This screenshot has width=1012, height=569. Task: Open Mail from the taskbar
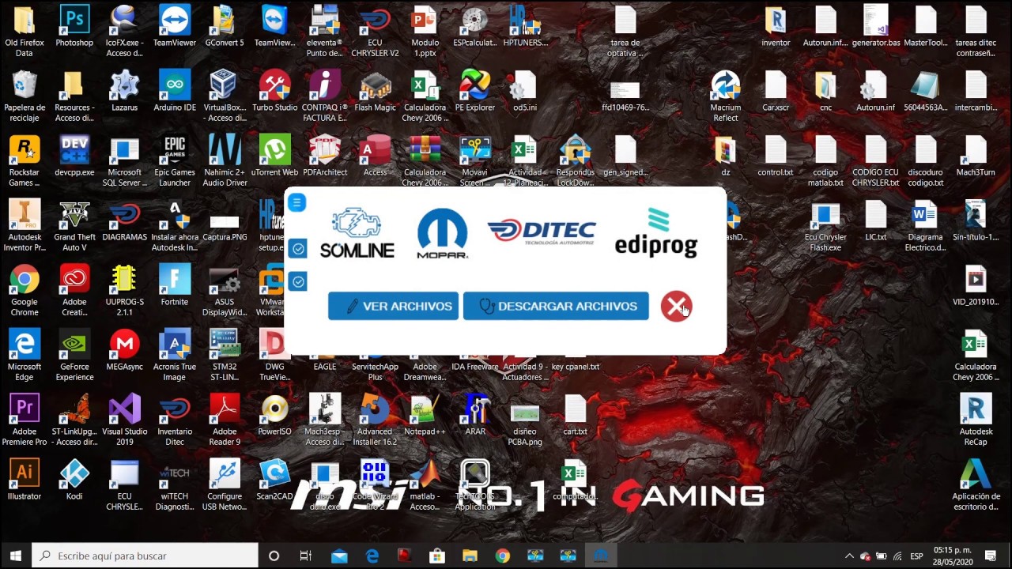point(339,556)
